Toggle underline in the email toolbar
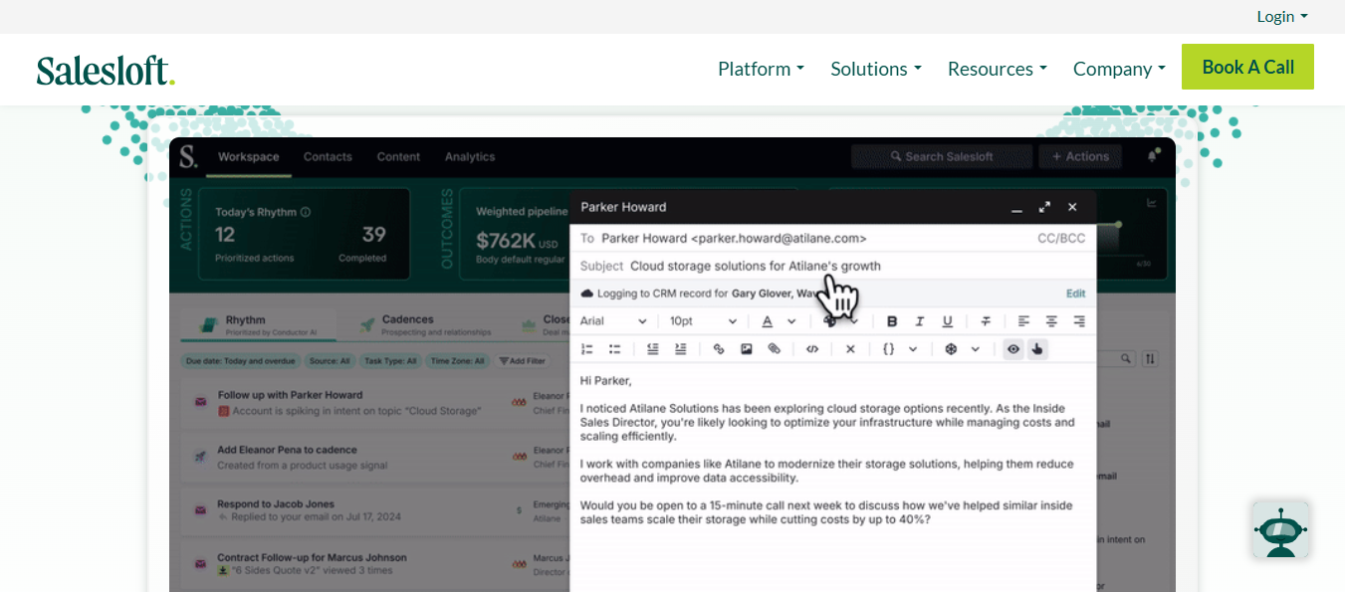This screenshot has width=1345, height=592. [948, 321]
